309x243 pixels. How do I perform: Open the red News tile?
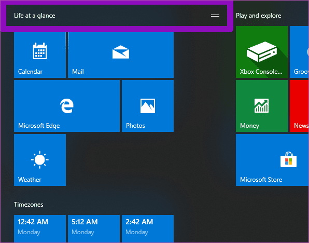point(299,106)
